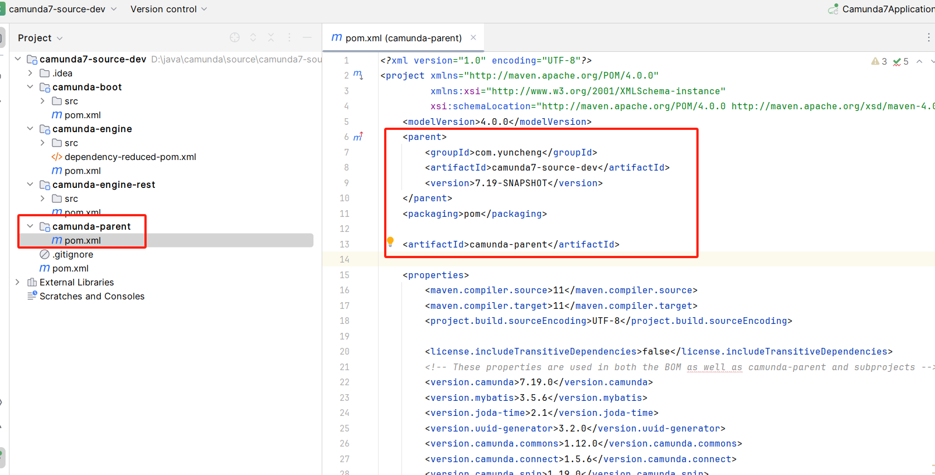Expand src folder under camunda-engine-rest
935x475 pixels.
(42, 198)
